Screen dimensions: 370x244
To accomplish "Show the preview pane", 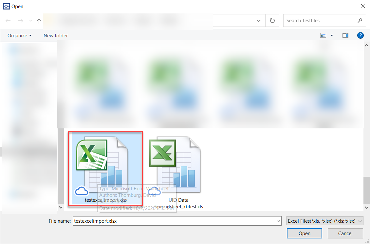I will (x=345, y=35).
